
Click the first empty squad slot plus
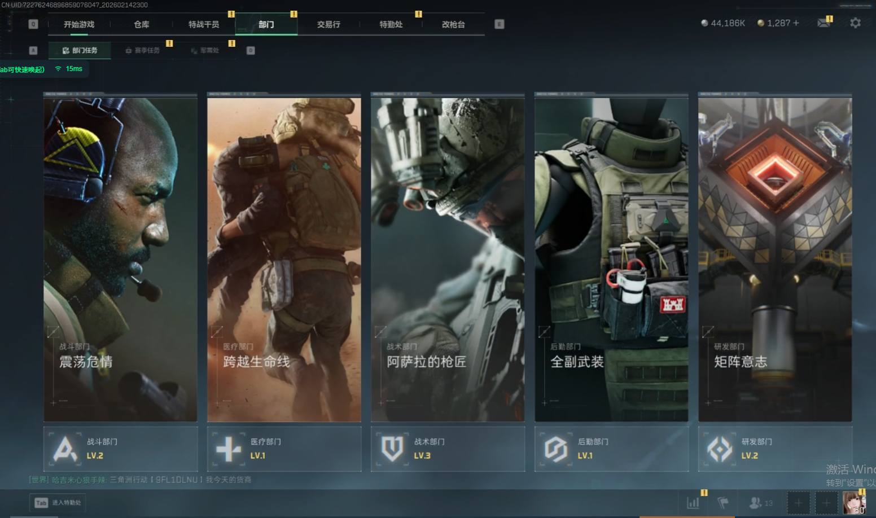tap(798, 502)
